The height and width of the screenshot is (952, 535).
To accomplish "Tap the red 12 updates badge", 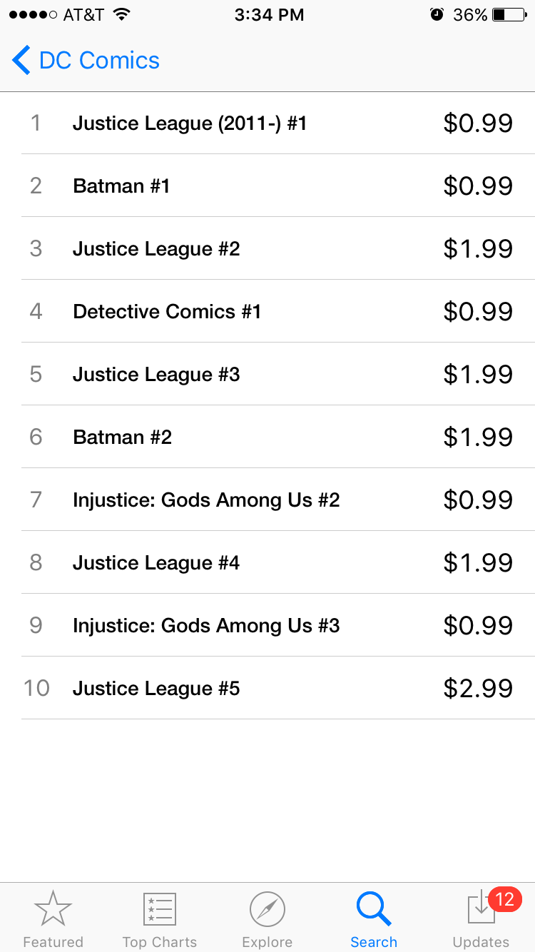I will pos(505,899).
